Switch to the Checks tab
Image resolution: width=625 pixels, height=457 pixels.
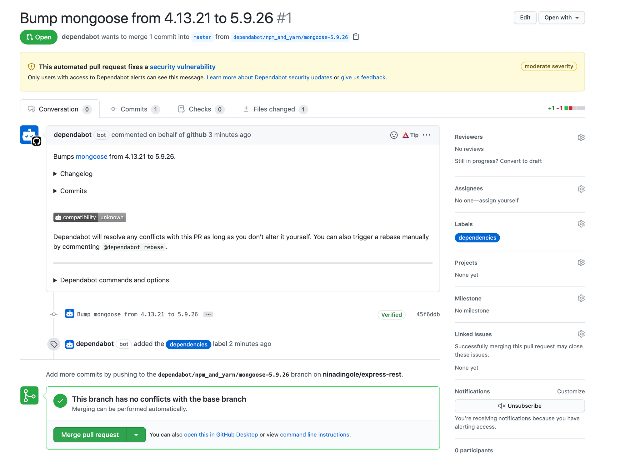pos(200,109)
